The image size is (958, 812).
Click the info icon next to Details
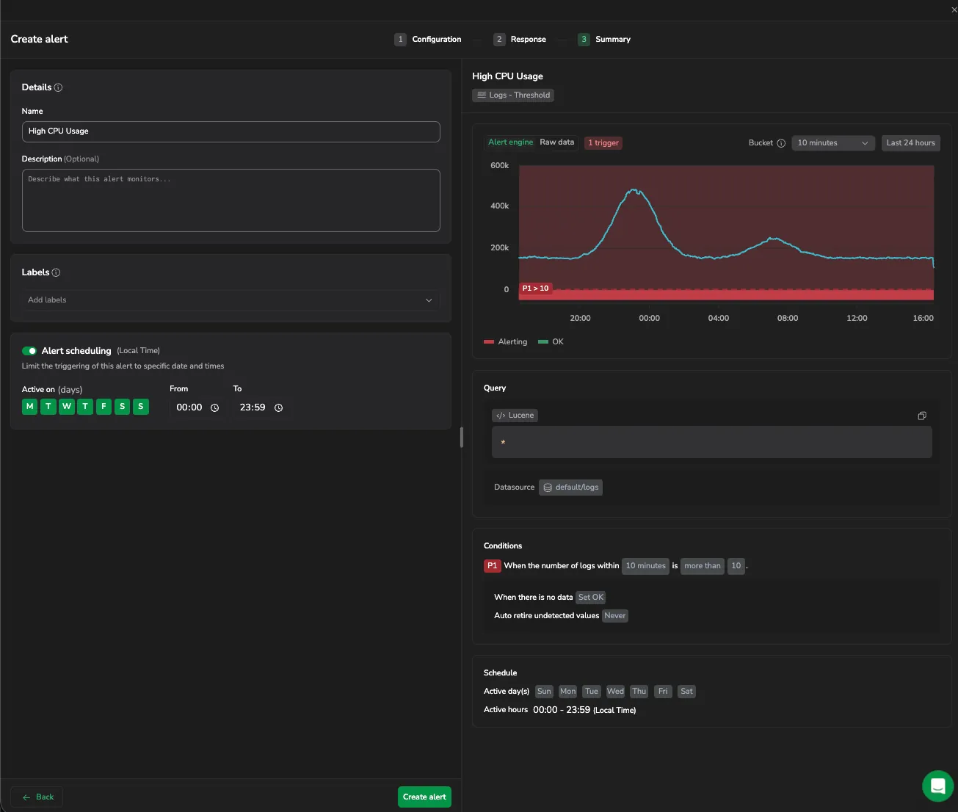(x=59, y=87)
